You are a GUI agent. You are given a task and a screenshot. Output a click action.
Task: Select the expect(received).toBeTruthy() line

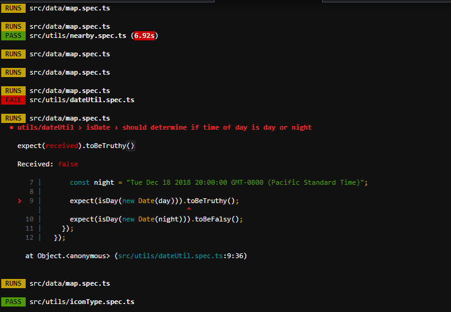76,146
